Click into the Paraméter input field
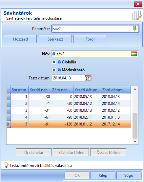 click(92, 29)
